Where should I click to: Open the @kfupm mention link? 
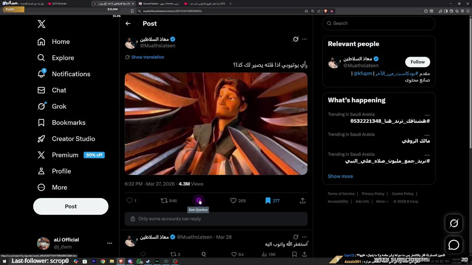click(x=363, y=73)
